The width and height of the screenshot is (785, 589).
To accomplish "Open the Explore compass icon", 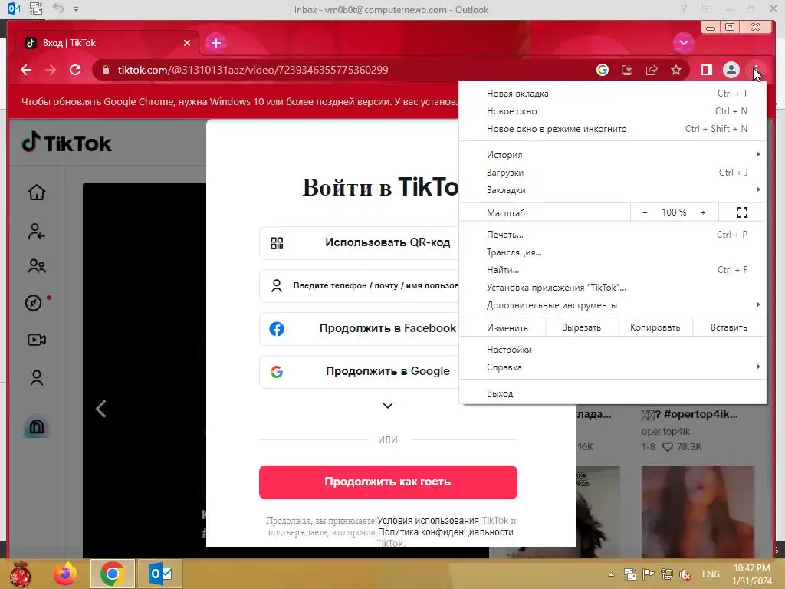I will [34, 303].
